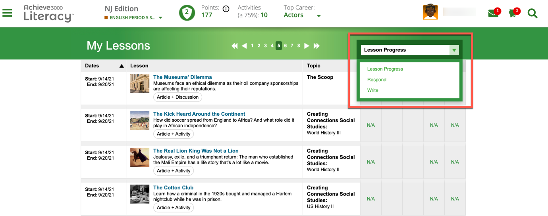Click The Museums' Dilemma thumbnail image
The height and width of the screenshot is (216, 548).
click(x=140, y=84)
